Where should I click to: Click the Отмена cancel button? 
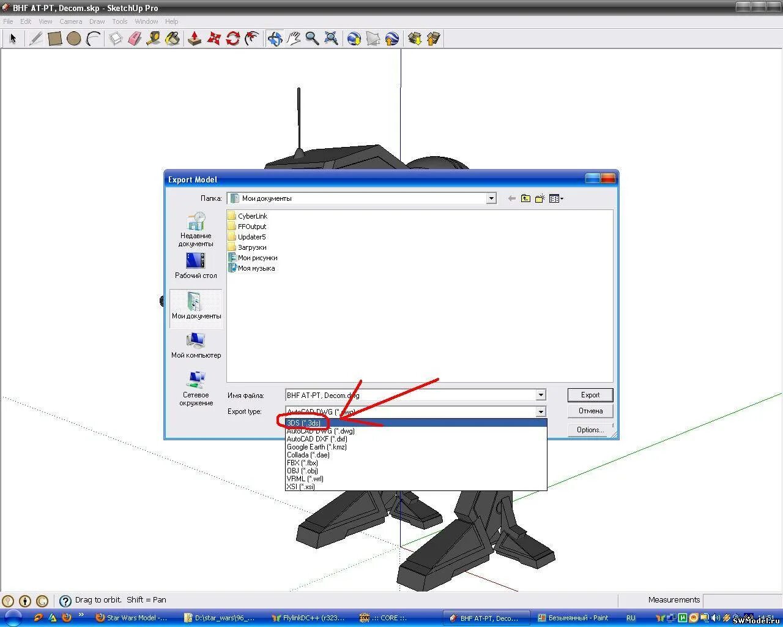click(x=590, y=411)
